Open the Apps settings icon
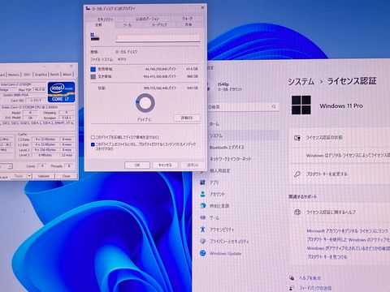 [202, 182]
